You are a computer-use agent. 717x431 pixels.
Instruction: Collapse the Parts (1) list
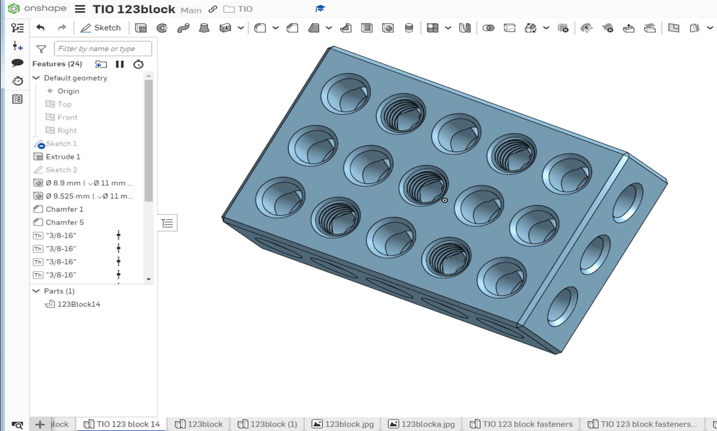pyautogui.click(x=36, y=291)
